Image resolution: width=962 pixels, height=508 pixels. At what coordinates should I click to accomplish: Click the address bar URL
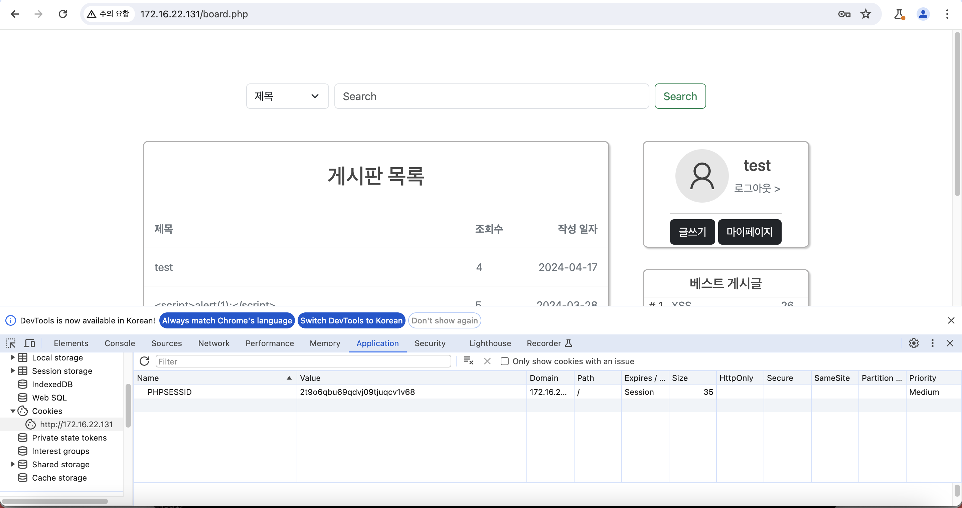(x=194, y=14)
